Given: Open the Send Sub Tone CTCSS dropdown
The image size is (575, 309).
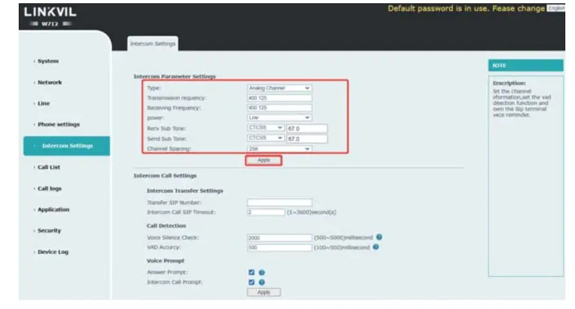Looking at the screenshot, I should point(266,138).
